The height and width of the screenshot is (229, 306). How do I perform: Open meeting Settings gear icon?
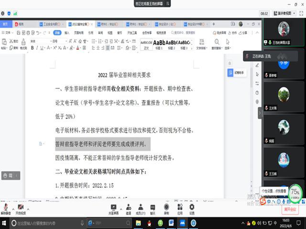192,209
